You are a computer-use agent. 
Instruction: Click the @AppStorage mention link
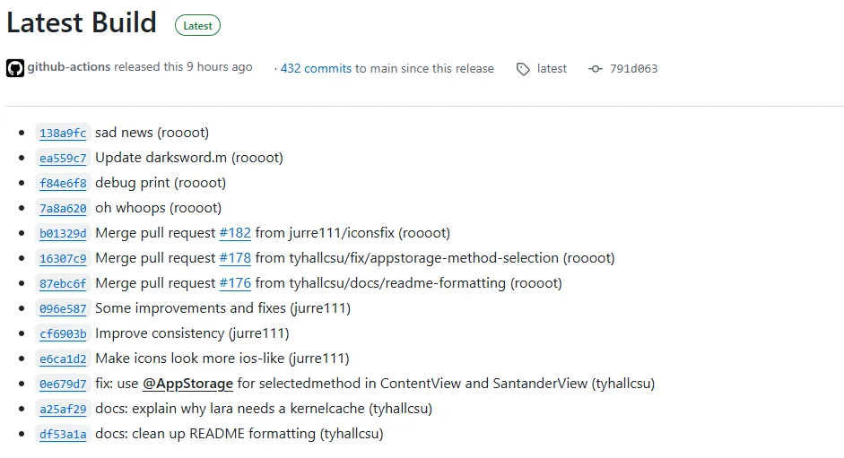187,384
